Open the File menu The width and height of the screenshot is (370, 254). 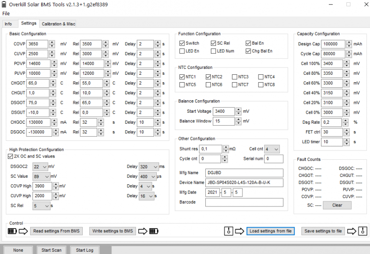(6, 13)
